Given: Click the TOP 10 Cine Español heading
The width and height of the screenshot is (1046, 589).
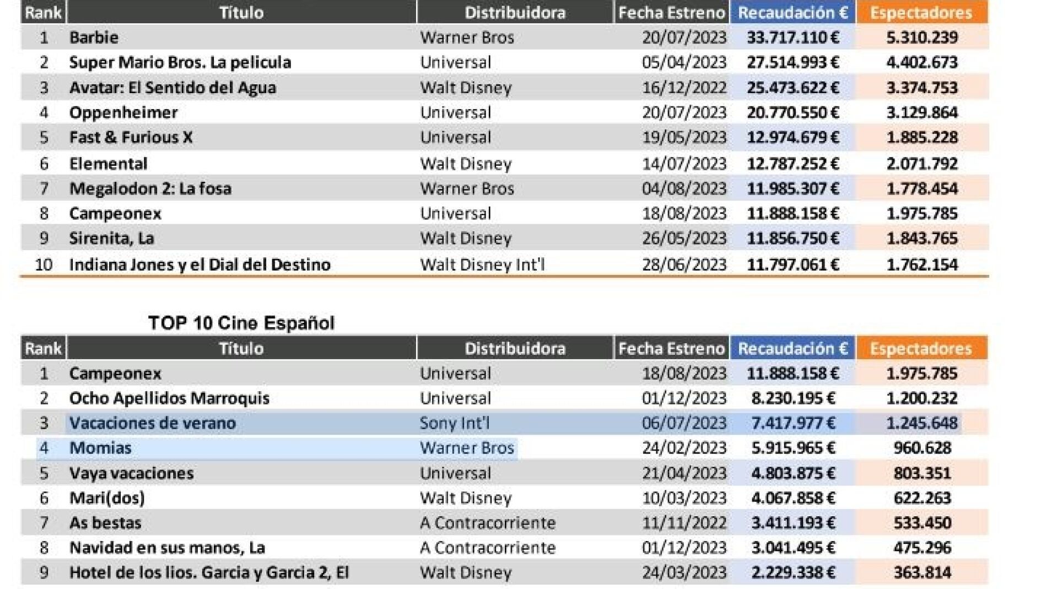Looking at the screenshot, I should click(241, 322).
